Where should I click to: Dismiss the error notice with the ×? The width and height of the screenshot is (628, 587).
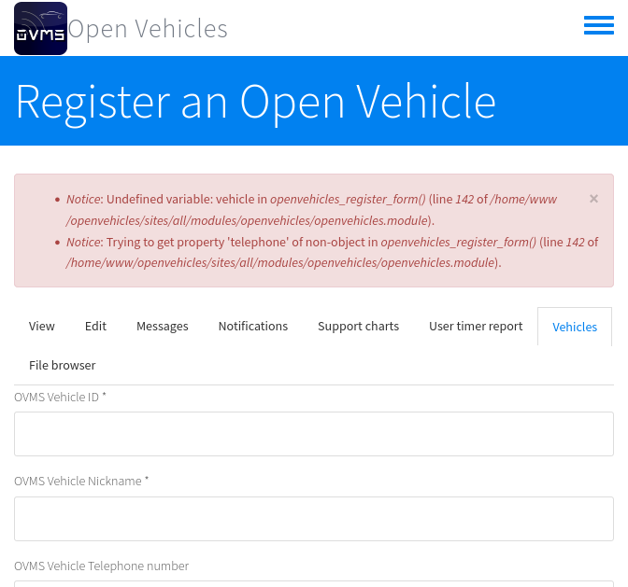[593, 199]
